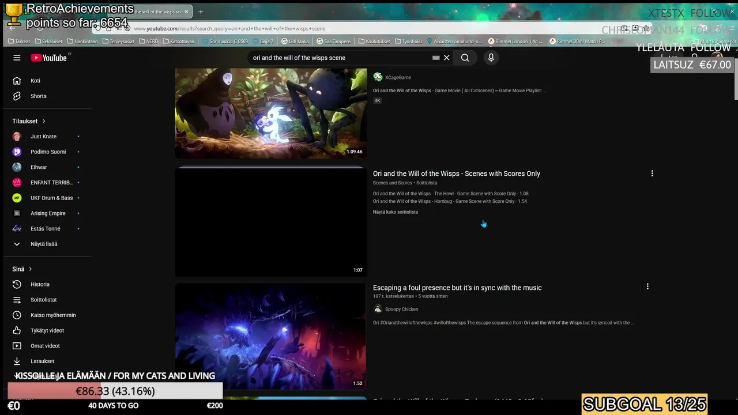This screenshot has height=415, width=738.
Task: Open the black playlist thumbnail 1:07
Action: [270, 222]
